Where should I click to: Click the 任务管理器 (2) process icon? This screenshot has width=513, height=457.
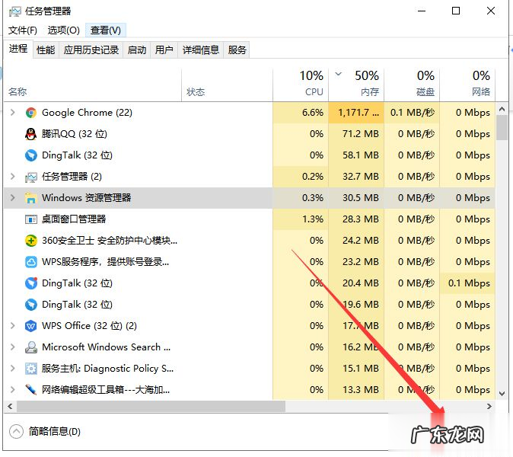pos(30,177)
